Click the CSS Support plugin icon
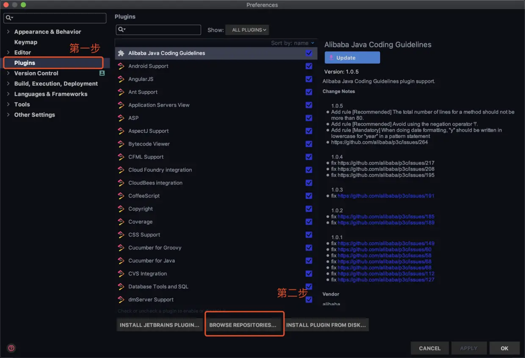525x358 pixels. [121, 235]
